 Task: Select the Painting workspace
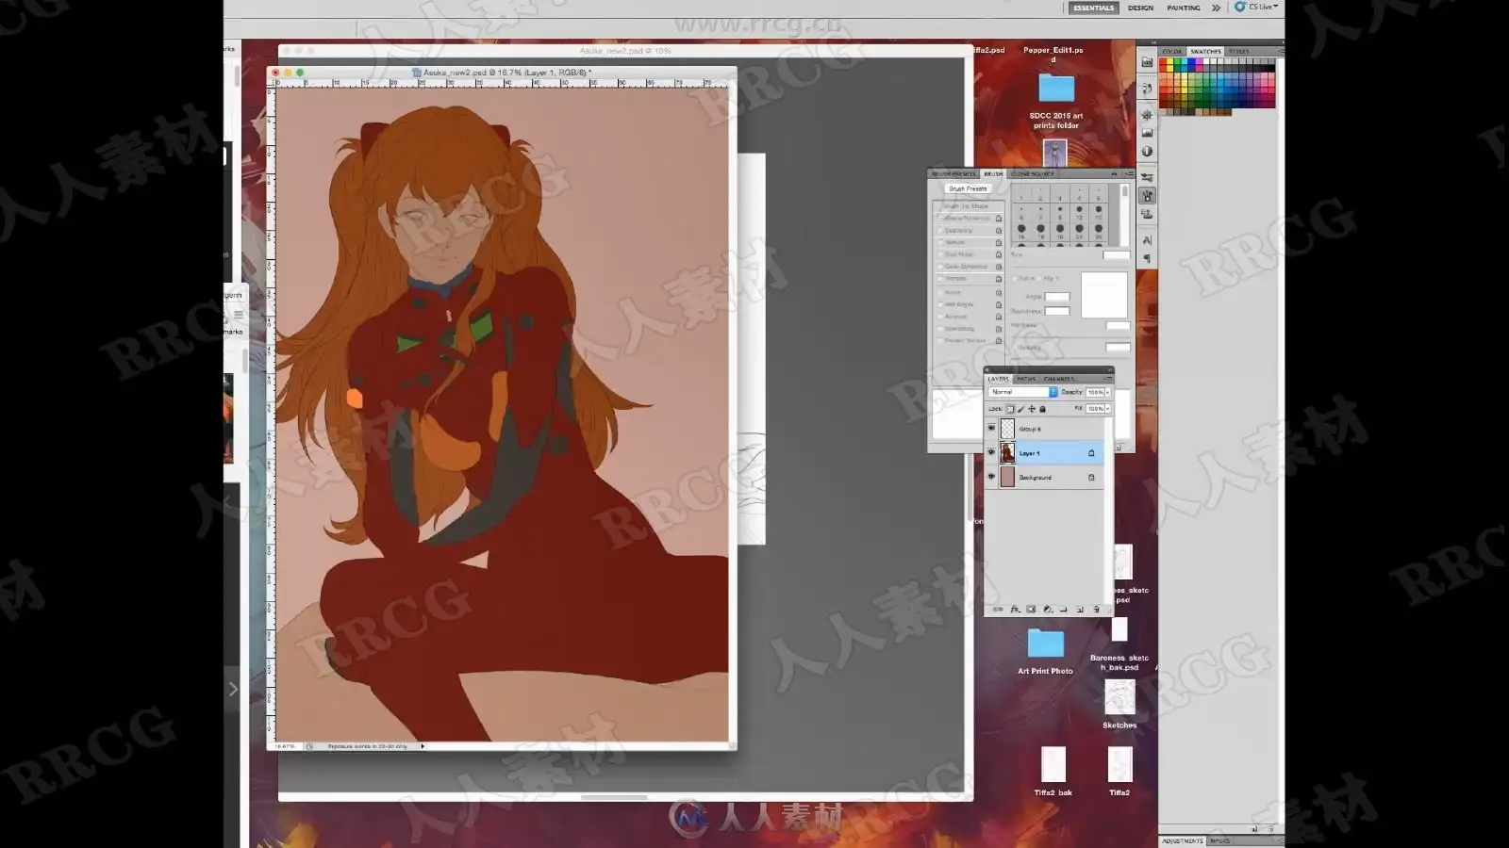click(x=1184, y=8)
